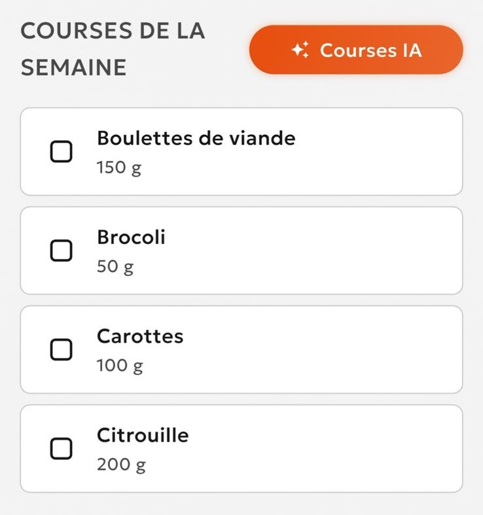Click the 150 g quantity text
This screenshot has height=515, width=483.
pos(119,168)
